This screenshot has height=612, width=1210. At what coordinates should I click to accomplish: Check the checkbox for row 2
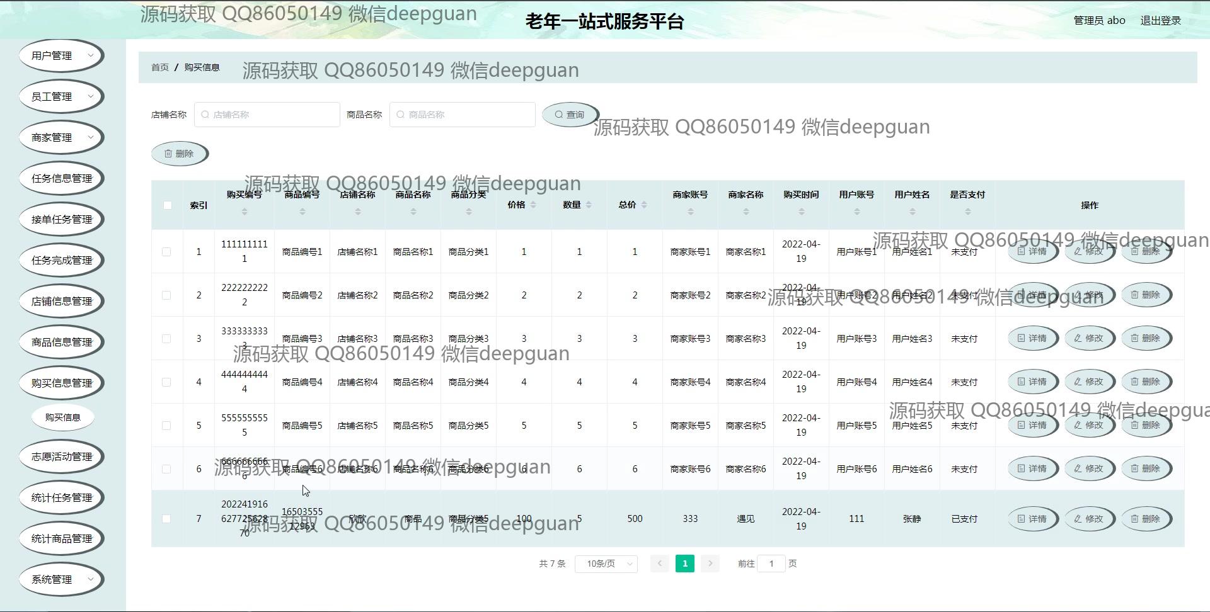[166, 295]
